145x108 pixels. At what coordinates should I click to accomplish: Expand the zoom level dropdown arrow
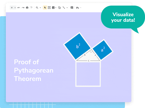(x=40, y=8)
